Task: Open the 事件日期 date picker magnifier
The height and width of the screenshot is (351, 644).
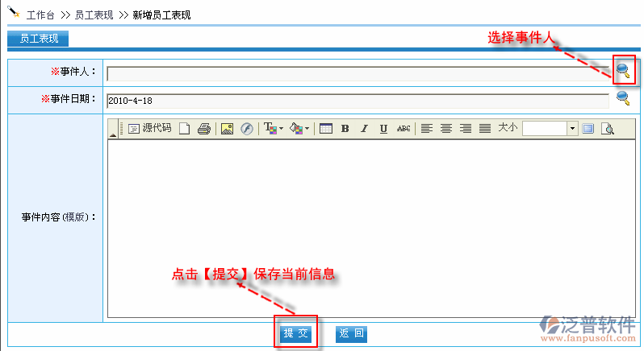Action: point(623,98)
